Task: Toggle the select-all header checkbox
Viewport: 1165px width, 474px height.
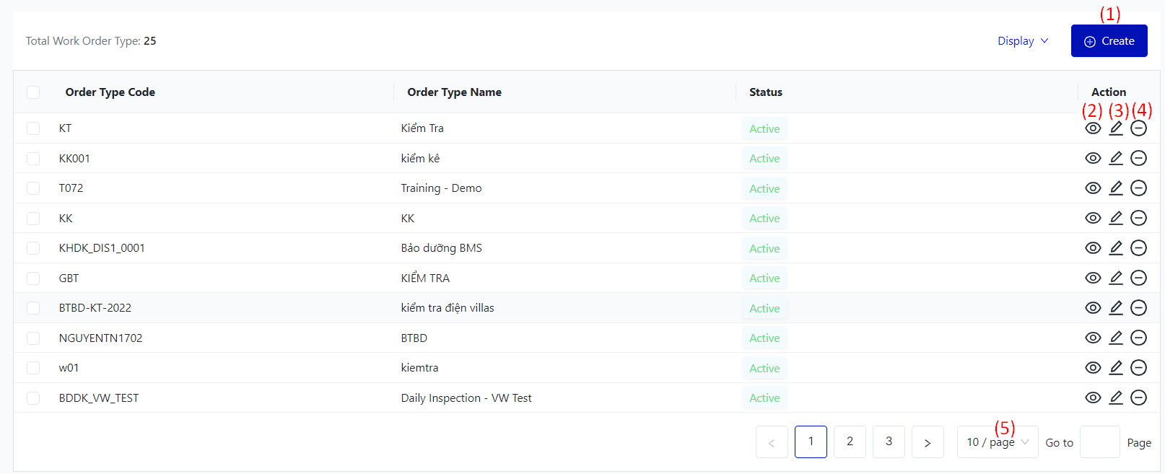Action: pyautogui.click(x=33, y=92)
